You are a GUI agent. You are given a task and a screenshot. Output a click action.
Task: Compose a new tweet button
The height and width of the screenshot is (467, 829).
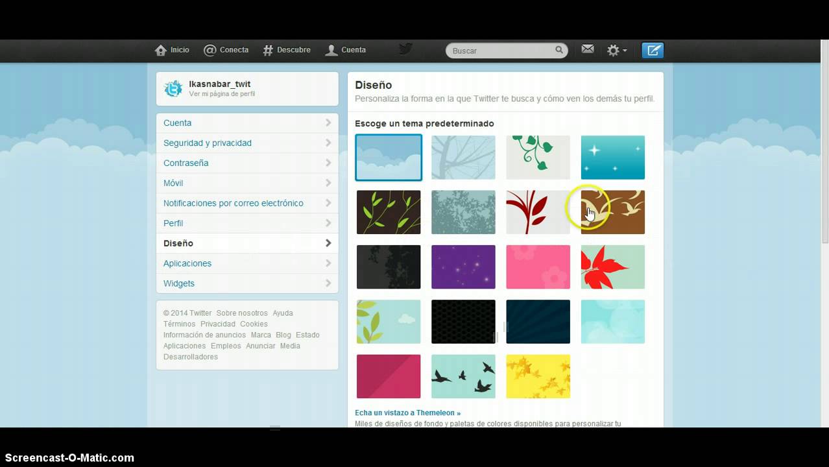(653, 50)
